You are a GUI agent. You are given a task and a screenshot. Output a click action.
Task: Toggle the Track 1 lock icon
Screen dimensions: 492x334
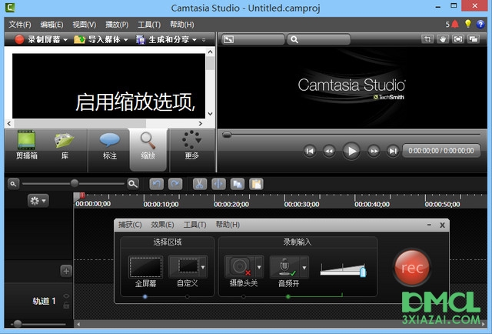point(66,305)
